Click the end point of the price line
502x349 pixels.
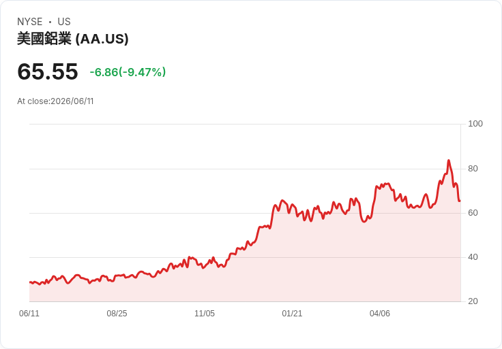coord(460,201)
